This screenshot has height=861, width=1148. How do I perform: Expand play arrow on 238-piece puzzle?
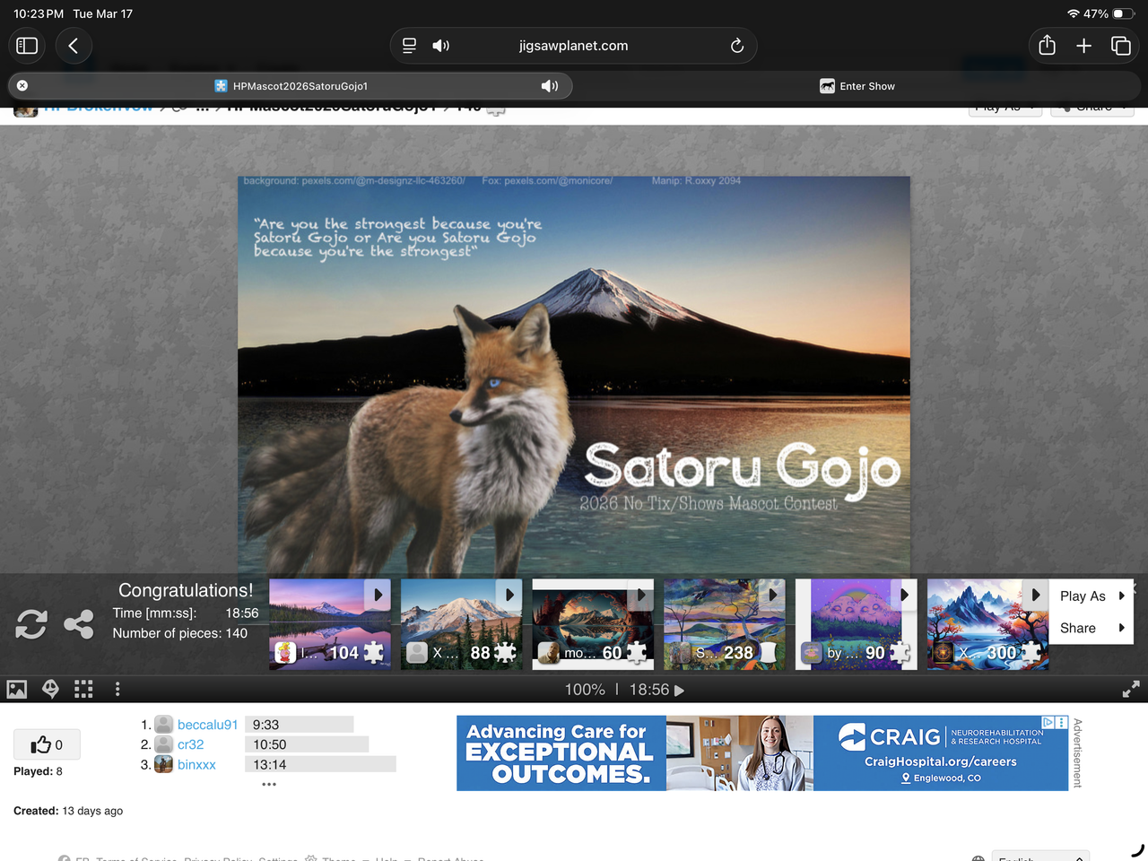coord(772,595)
